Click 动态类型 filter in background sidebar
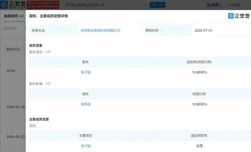 10,28
